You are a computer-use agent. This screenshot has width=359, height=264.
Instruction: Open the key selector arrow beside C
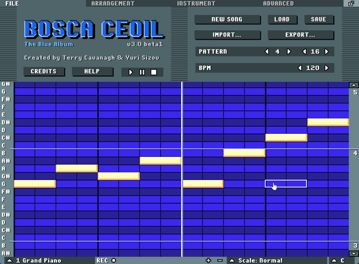pos(334,260)
